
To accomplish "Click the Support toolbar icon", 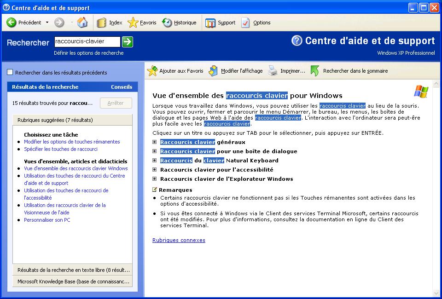I will [210, 23].
